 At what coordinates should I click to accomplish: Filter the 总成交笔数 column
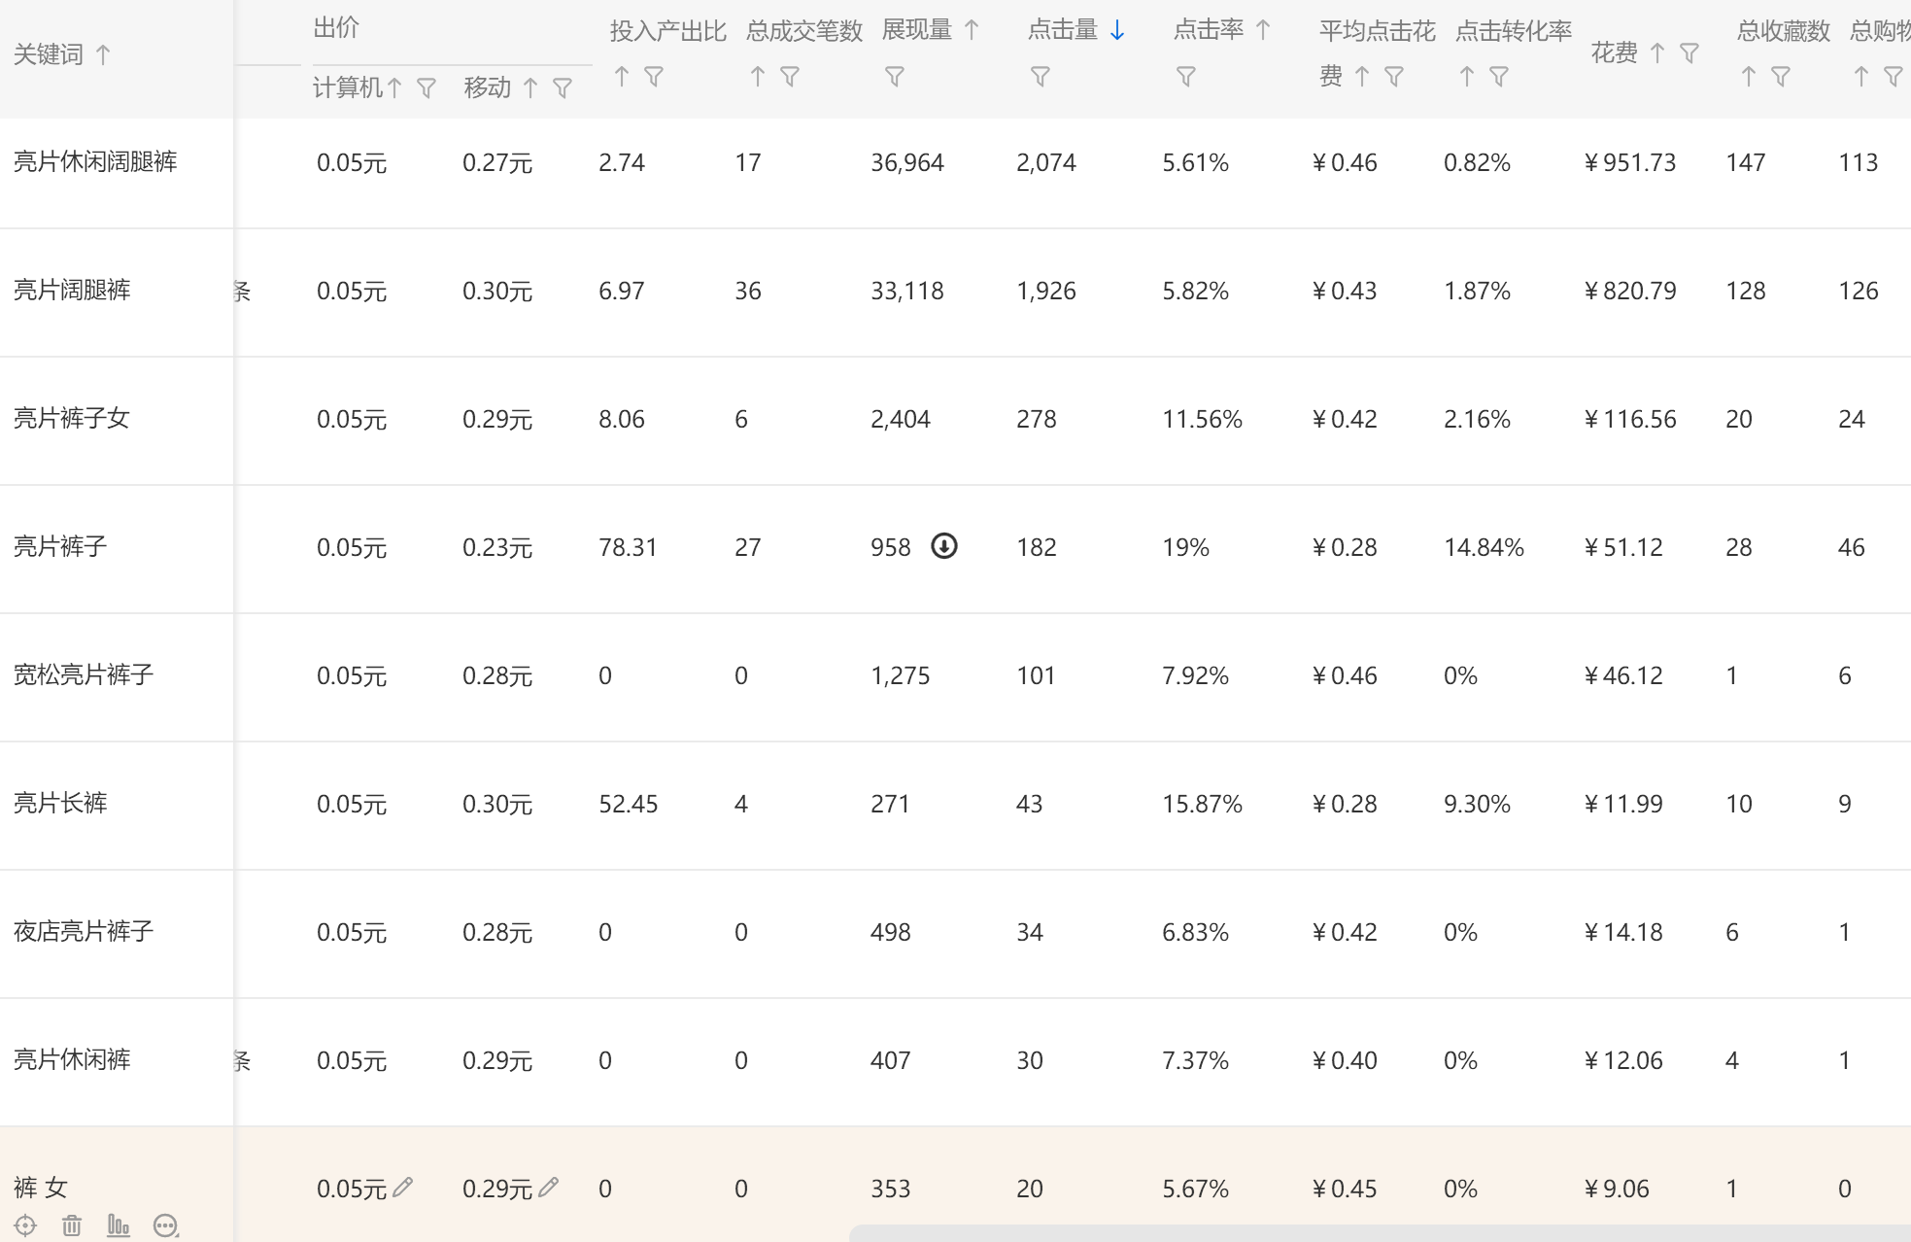pos(790,76)
